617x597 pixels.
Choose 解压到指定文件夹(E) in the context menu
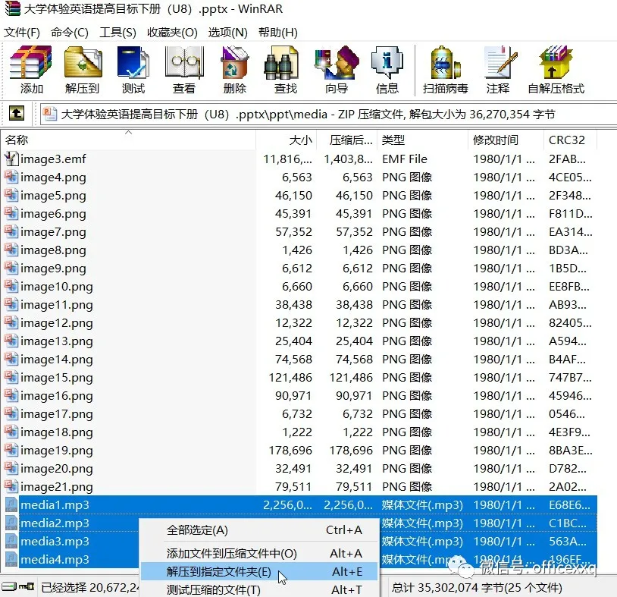coord(260,571)
